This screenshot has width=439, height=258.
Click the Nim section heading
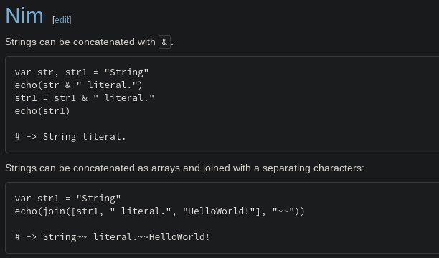[24, 16]
